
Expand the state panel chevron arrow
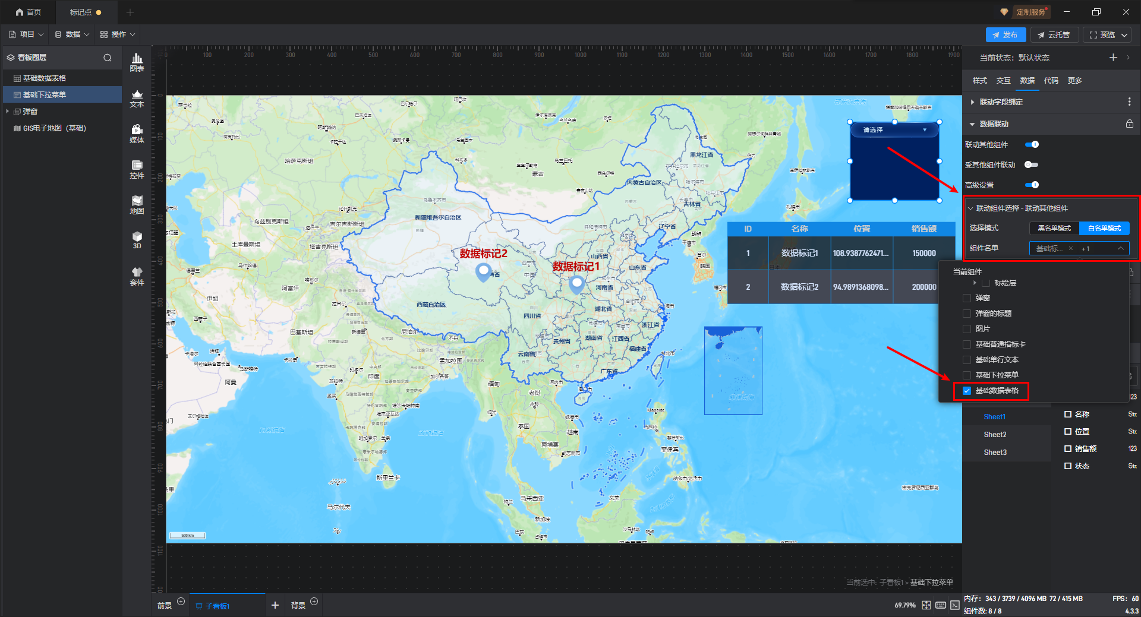click(1129, 58)
